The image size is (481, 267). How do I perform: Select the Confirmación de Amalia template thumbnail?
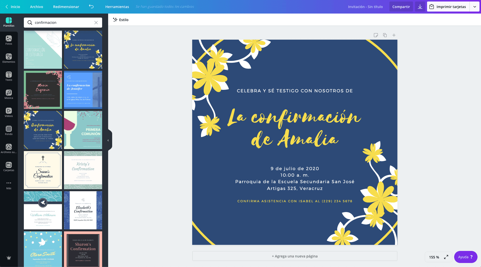43,130
